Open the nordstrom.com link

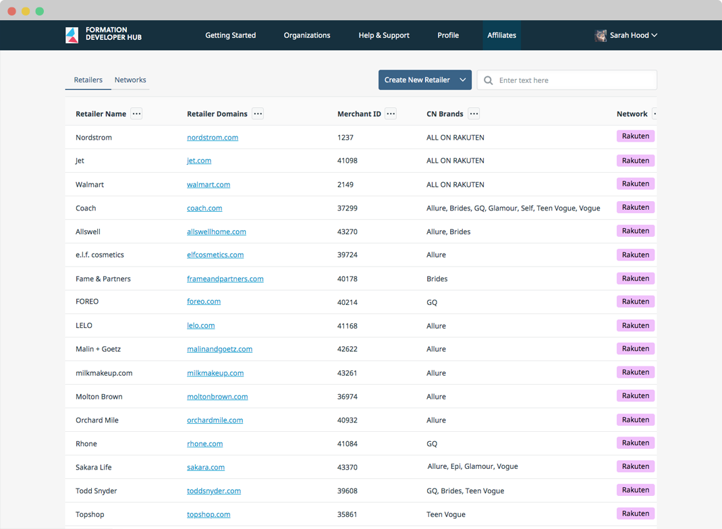click(213, 137)
